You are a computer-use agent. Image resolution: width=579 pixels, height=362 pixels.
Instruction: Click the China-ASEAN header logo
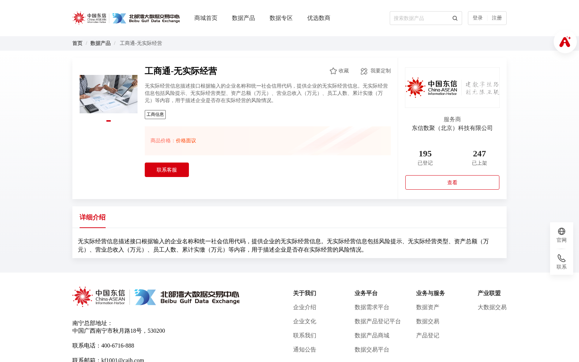coord(89,18)
